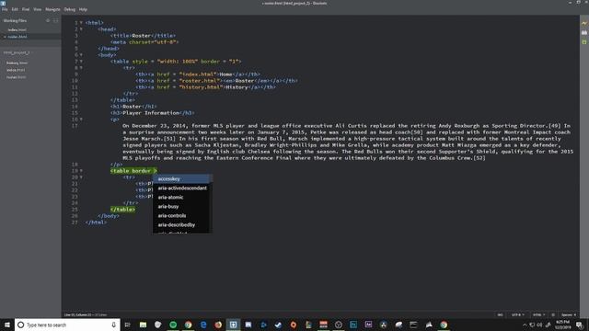589x331 pixels.
Task: Open Task View on the taskbar
Action: (x=127, y=325)
